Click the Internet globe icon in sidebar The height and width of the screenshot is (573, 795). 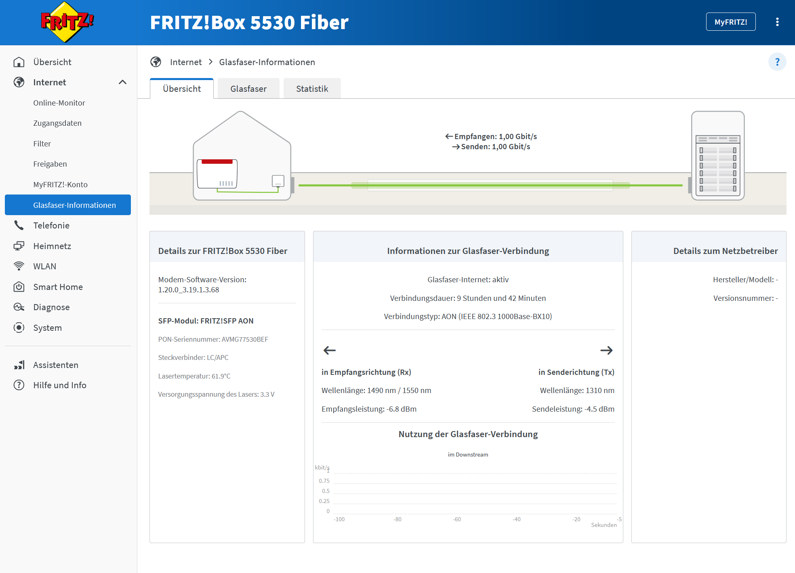point(19,82)
